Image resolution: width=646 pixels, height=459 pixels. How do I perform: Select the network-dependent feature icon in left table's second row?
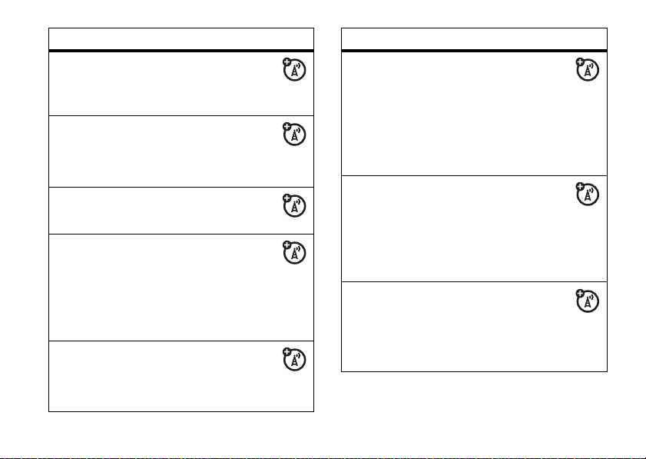(294, 134)
